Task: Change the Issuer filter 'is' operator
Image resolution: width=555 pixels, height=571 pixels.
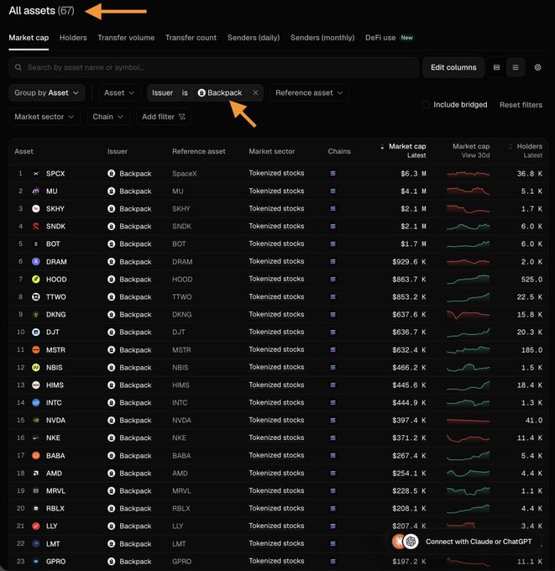Action: click(x=185, y=93)
